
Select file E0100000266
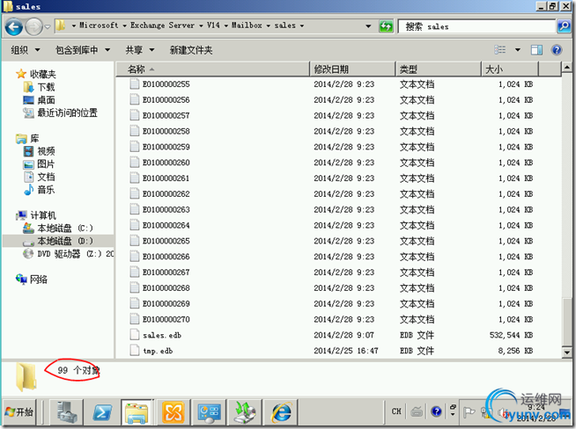(166, 257)
